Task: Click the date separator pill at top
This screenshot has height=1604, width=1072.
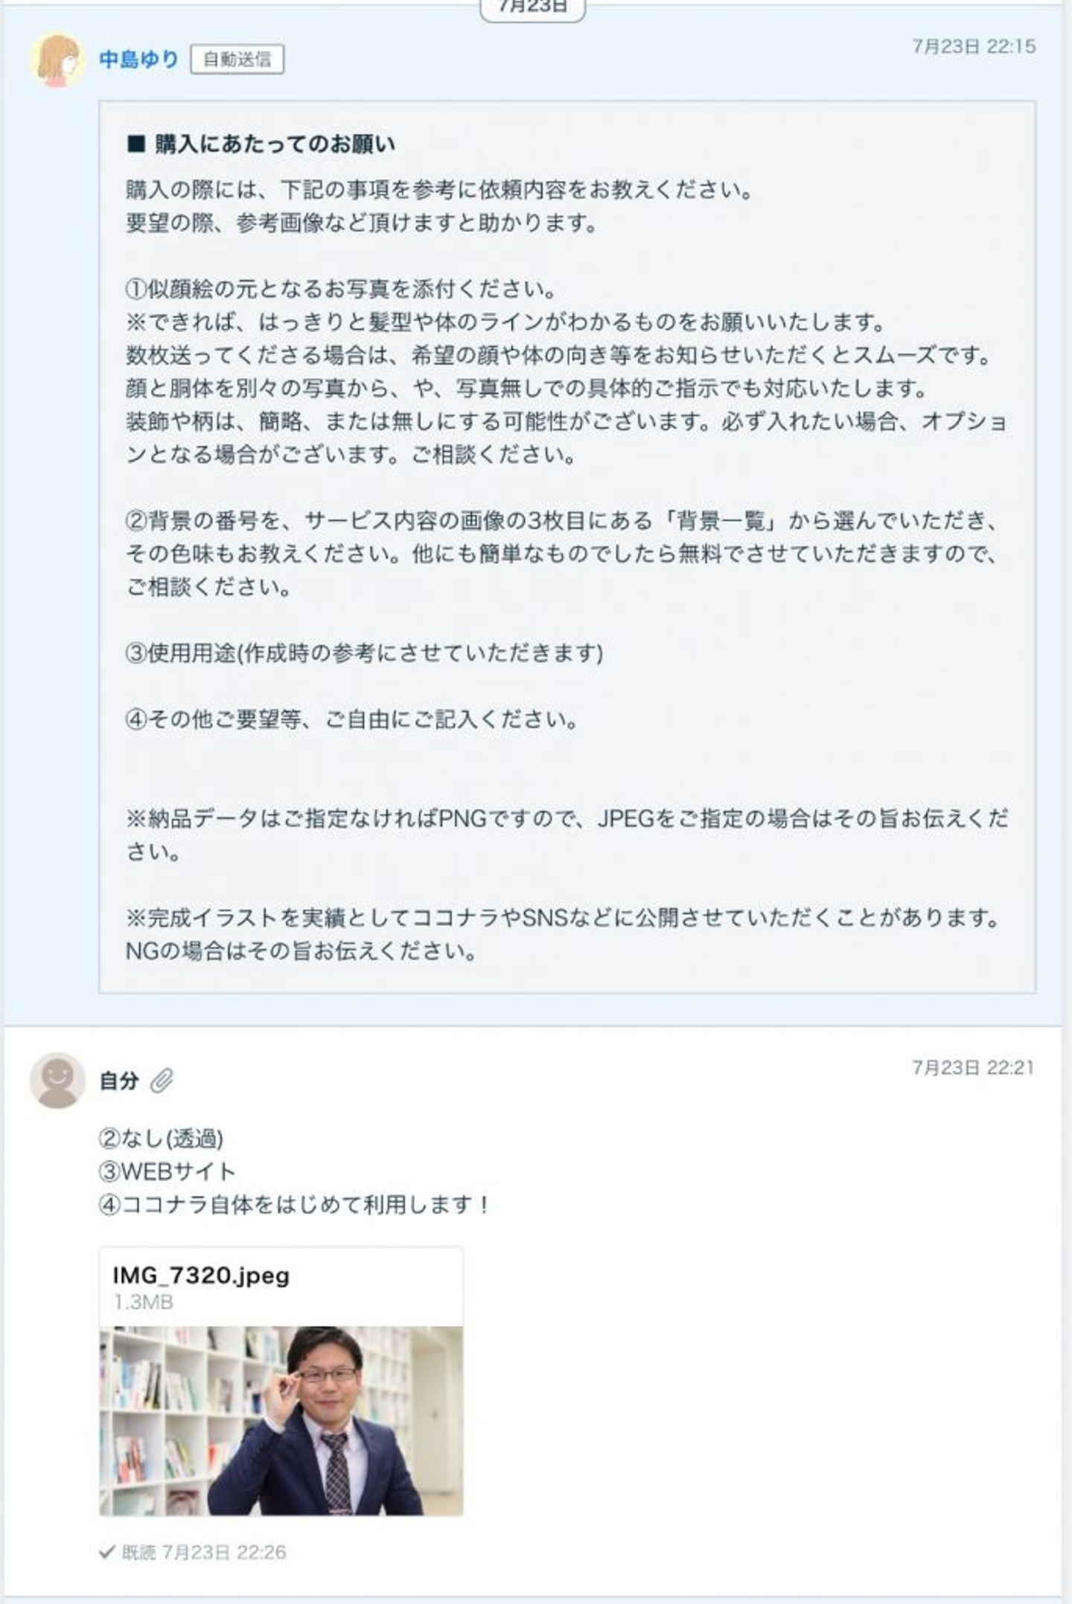Action: coord(532,7)
